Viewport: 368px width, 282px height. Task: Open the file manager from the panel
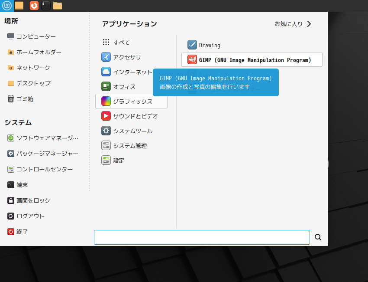(x=58, y=5)
